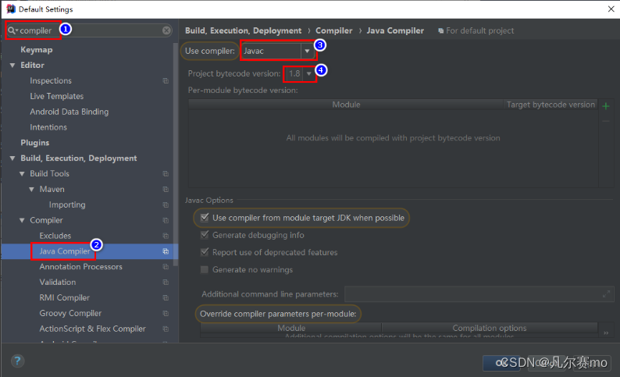The width and height of the screenshot is (620, 377).
Task: Click project-level icon beside Java Compiler
Action: tap(166, 251)
